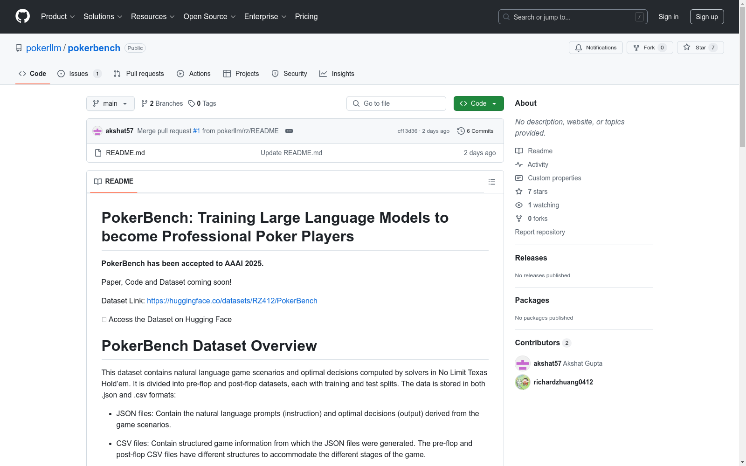View the 0 forks list
The width and height of the screenshot is (746, 466).
click(x=532, y=219)
